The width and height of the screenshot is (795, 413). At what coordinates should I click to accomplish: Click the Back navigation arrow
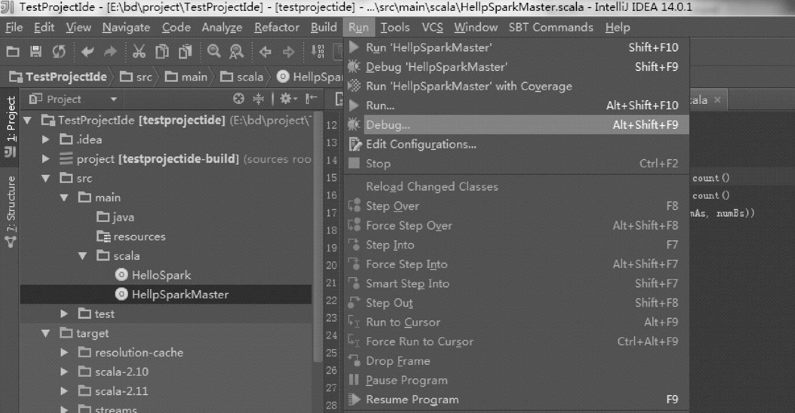[x=265, y=52]
